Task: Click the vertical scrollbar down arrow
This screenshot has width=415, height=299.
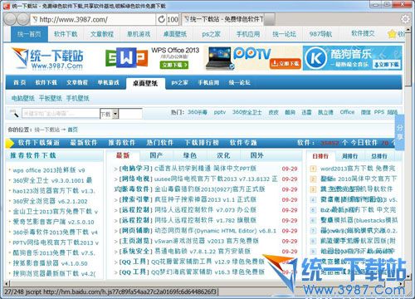Action: [408, 277]
